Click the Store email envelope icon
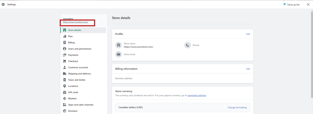 119,54
